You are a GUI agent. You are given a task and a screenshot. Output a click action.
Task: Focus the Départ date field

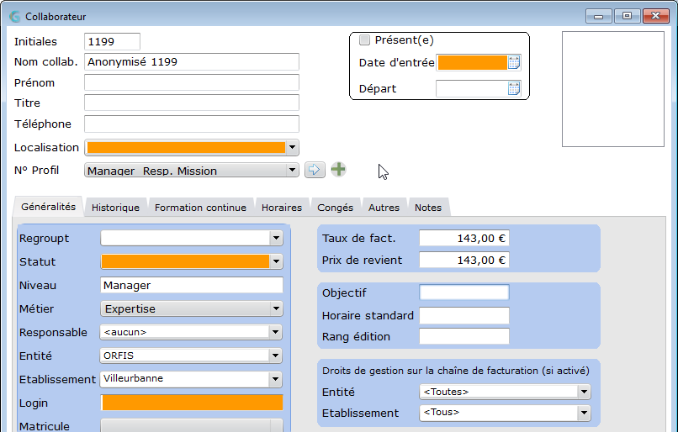(x=471, y=88)
